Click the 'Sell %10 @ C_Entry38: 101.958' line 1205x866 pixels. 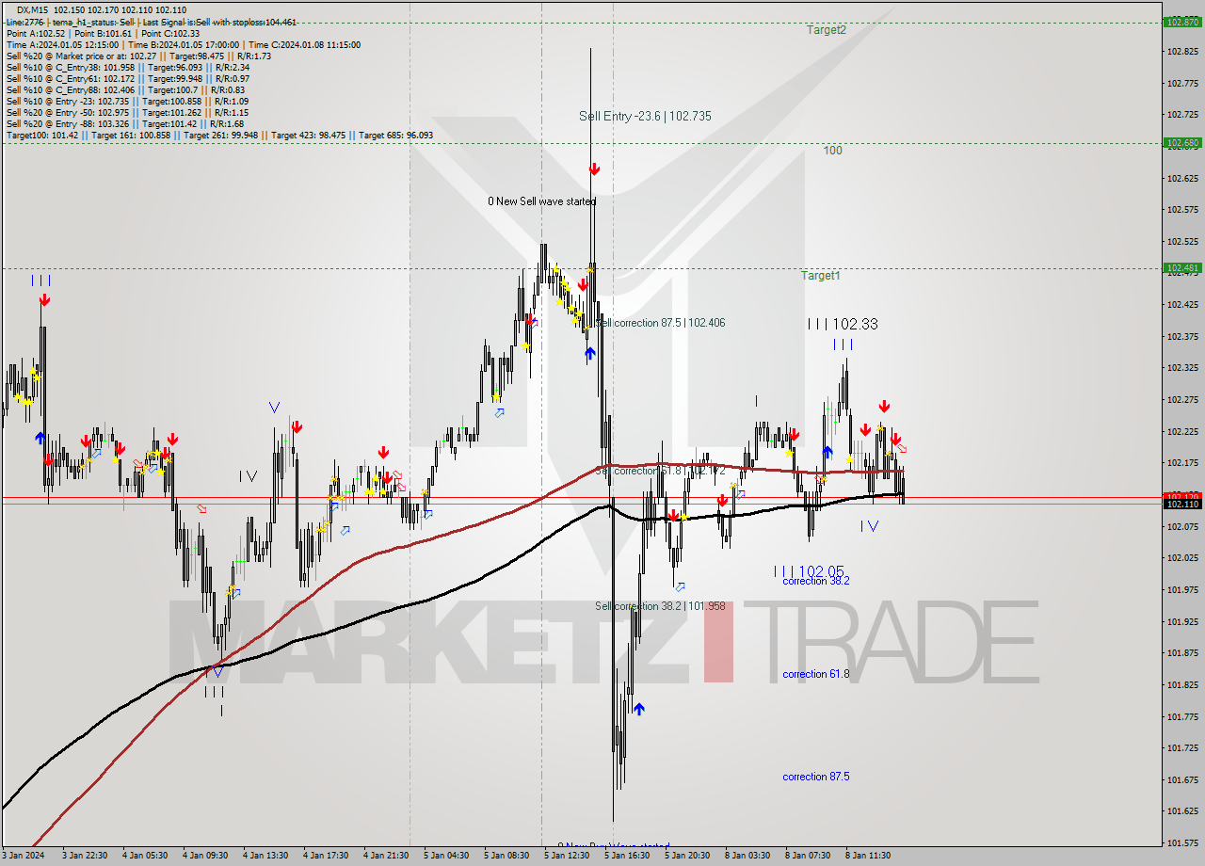point(127,68)
